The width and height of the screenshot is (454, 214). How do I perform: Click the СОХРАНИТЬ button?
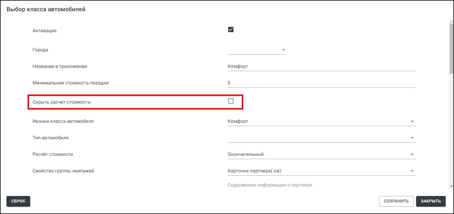coord(396,201)
